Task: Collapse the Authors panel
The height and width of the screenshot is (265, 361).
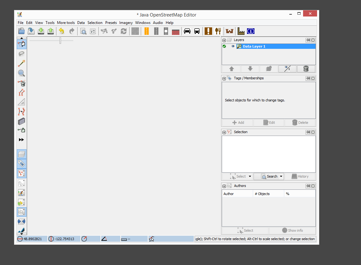Action: pos(224,186)
